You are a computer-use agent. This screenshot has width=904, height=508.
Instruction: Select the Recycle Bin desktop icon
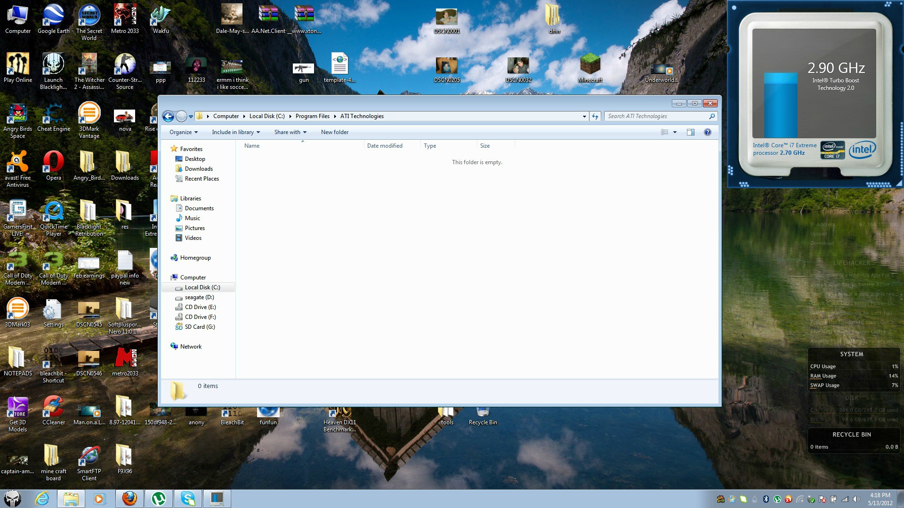[x=483, y=416]
